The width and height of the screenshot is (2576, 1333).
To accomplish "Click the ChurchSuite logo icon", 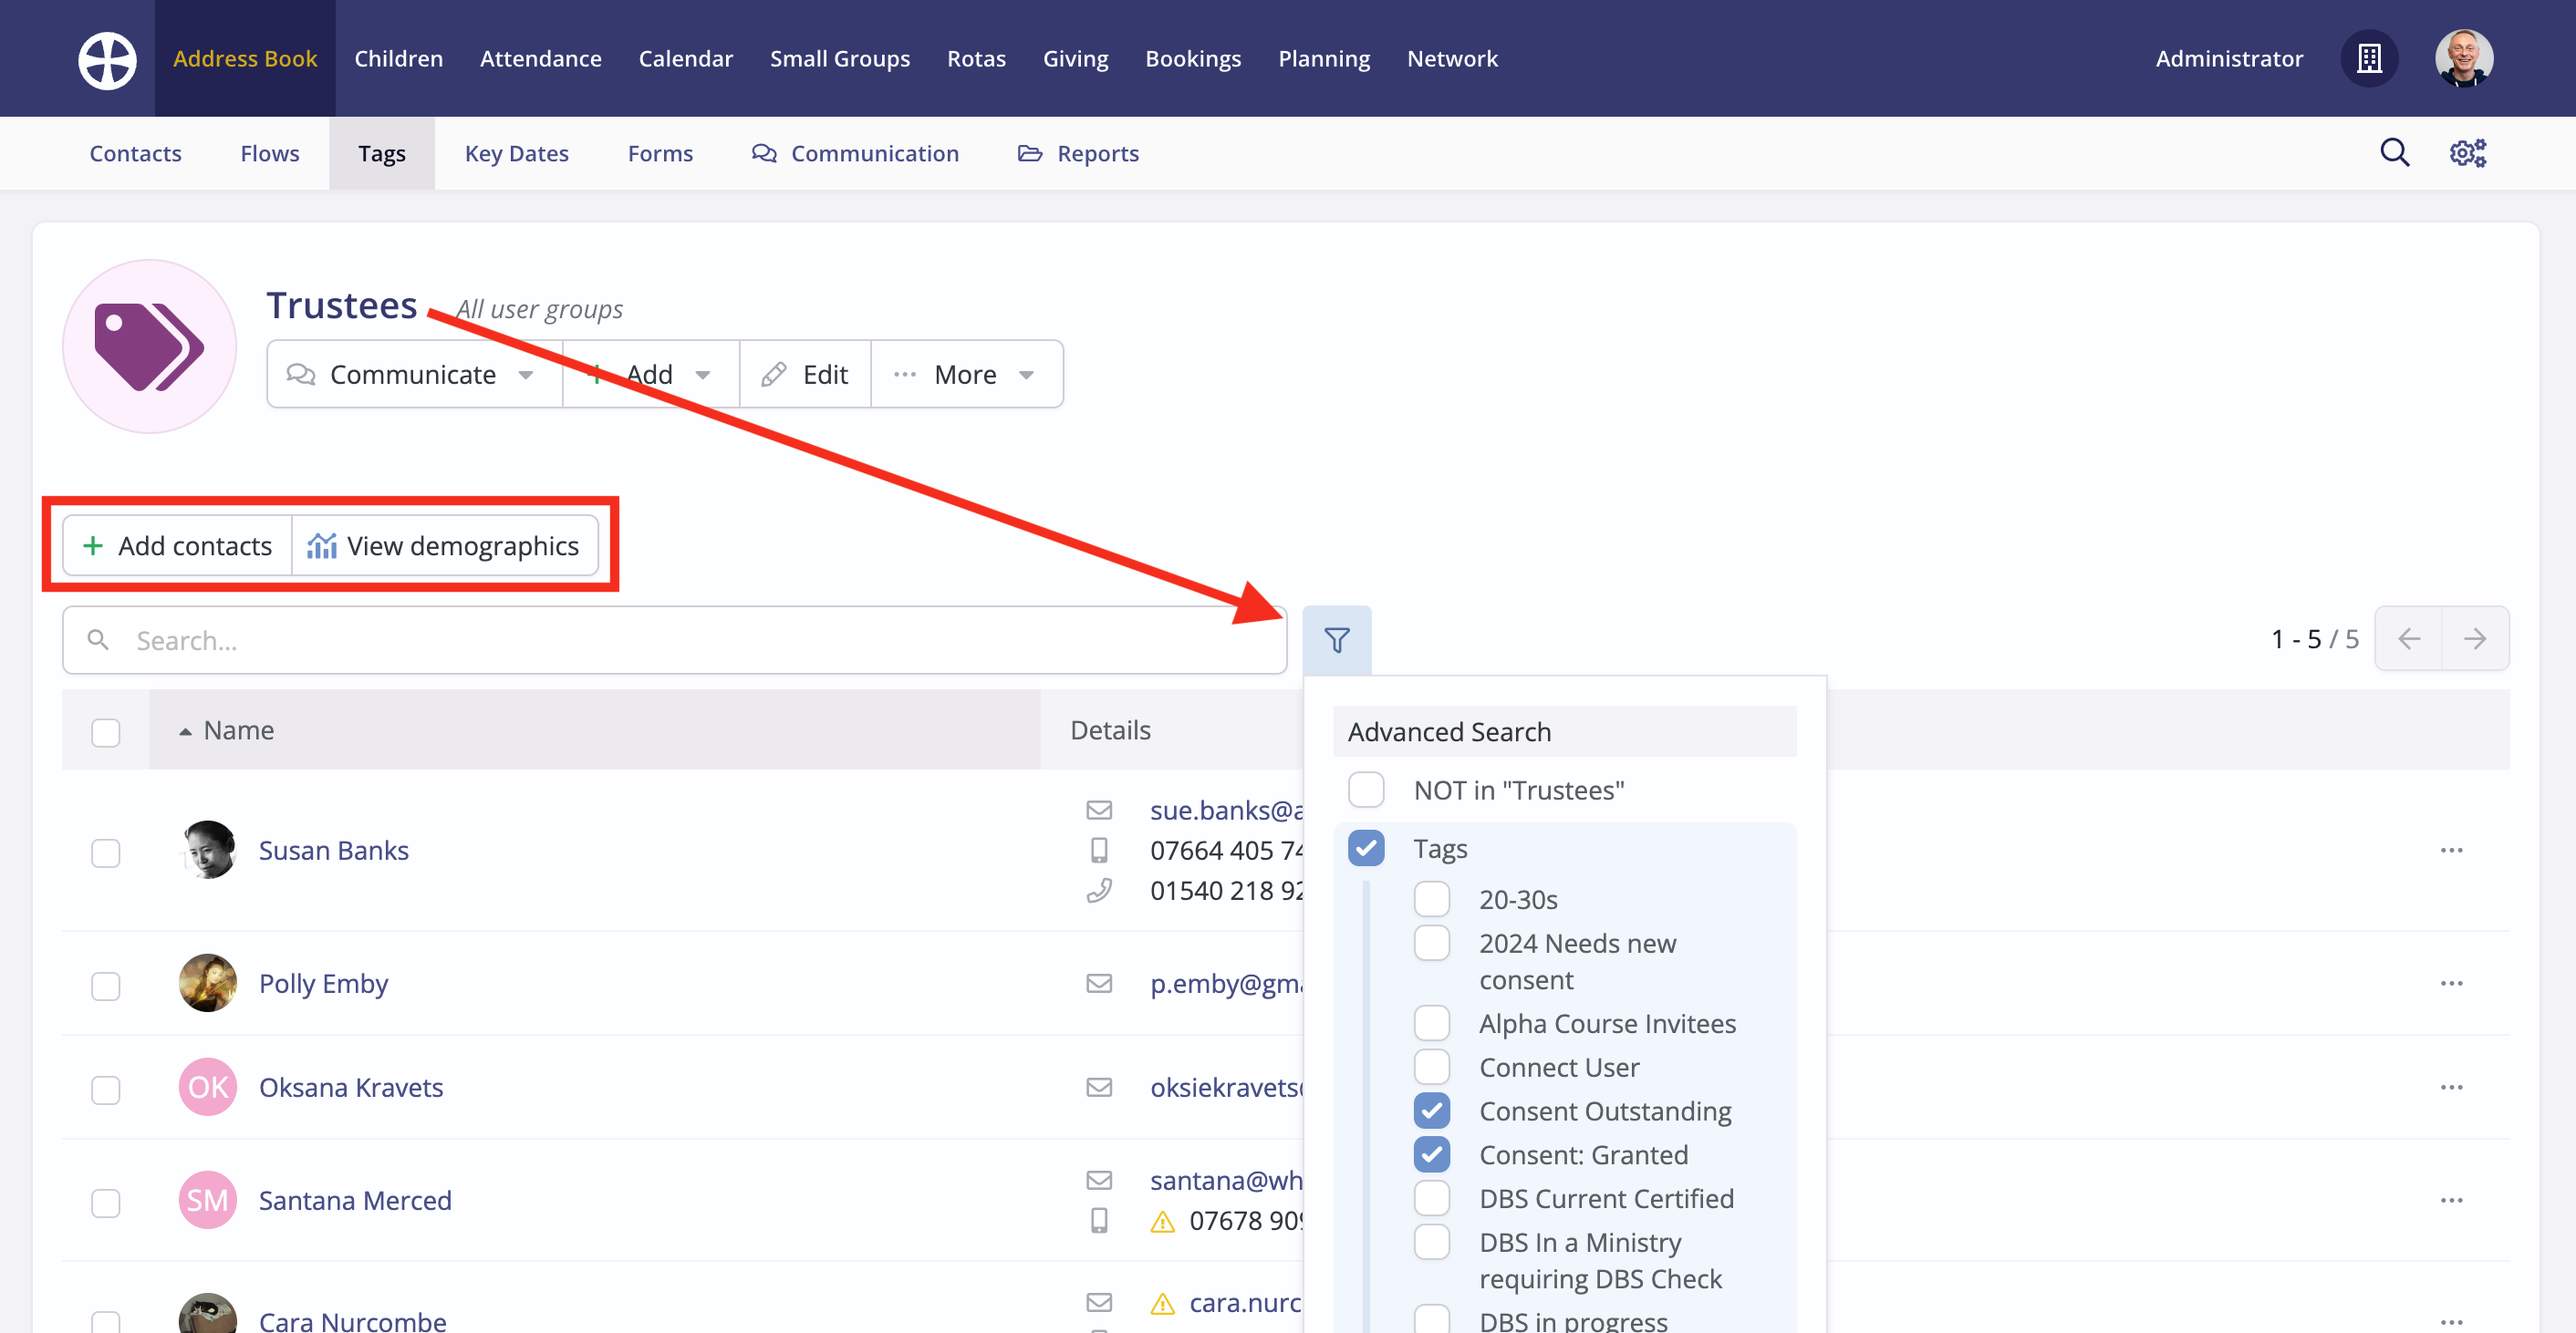I will coord(107,59).
